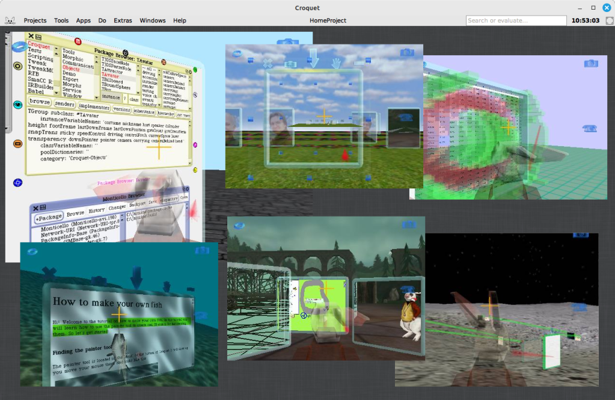Select the blue camera icon on the fish tutorial window
Image resolution: width=615 pixels, height=400 pixels.
click(202, 250)
